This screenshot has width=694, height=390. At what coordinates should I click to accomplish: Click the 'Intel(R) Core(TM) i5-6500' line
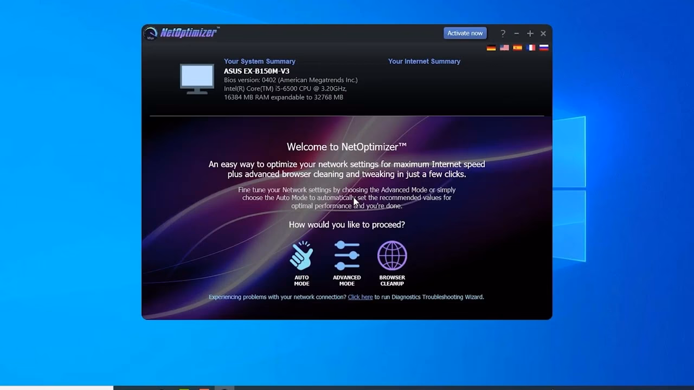285,88
